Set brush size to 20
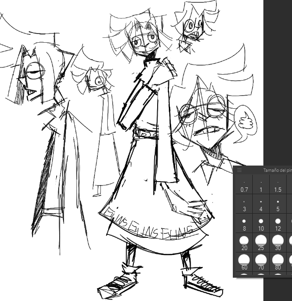This screenshot has height=301, width=292. (244, 243)
